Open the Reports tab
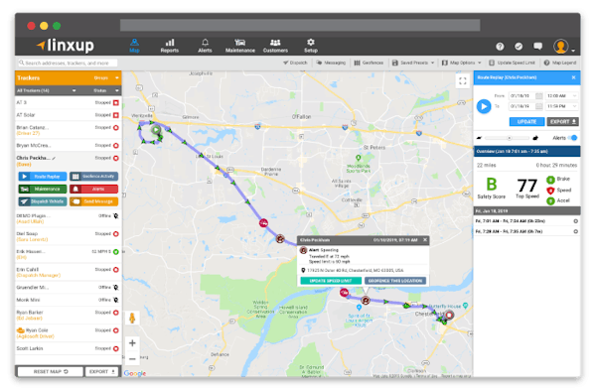 pyautogui.click(x=170, y=46)
